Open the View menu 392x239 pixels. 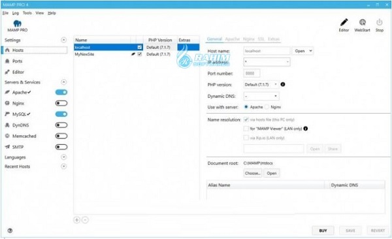coord(40,13)
